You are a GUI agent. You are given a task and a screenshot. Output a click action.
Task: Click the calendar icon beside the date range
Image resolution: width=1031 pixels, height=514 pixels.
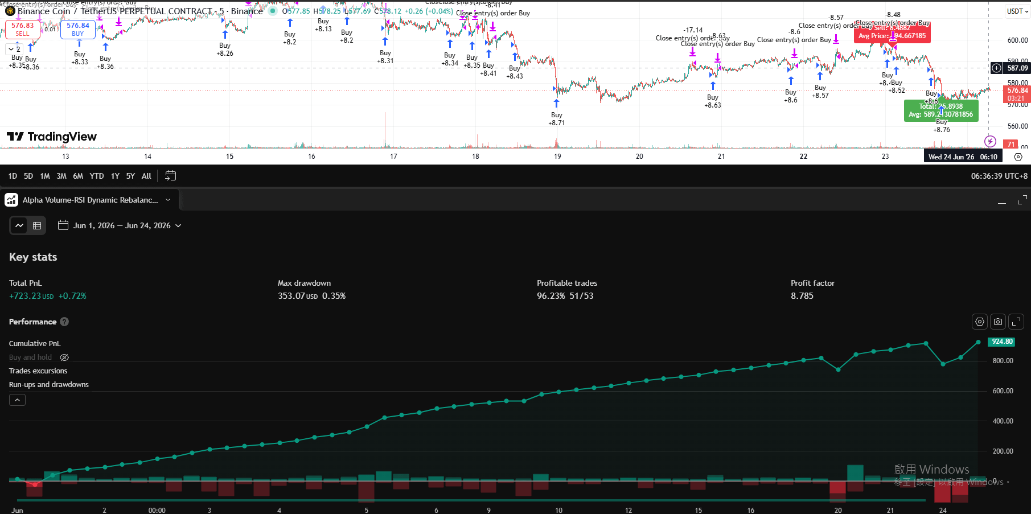point(63,225)
